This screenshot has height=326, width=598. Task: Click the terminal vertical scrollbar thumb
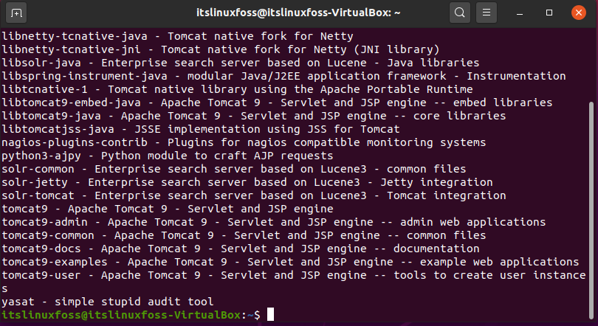[x=591, y=209]
